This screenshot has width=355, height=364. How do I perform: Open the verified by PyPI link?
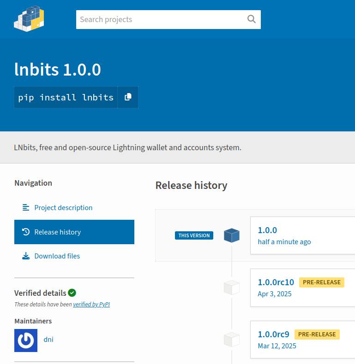pyautogui.click(x=91, y=305)
